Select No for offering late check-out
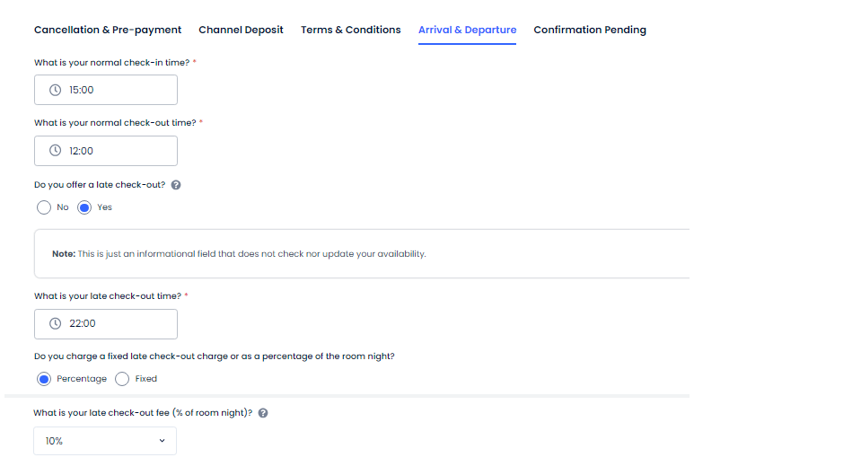The width and height of the screenshot is (852, 475). (x=44, y=207)
